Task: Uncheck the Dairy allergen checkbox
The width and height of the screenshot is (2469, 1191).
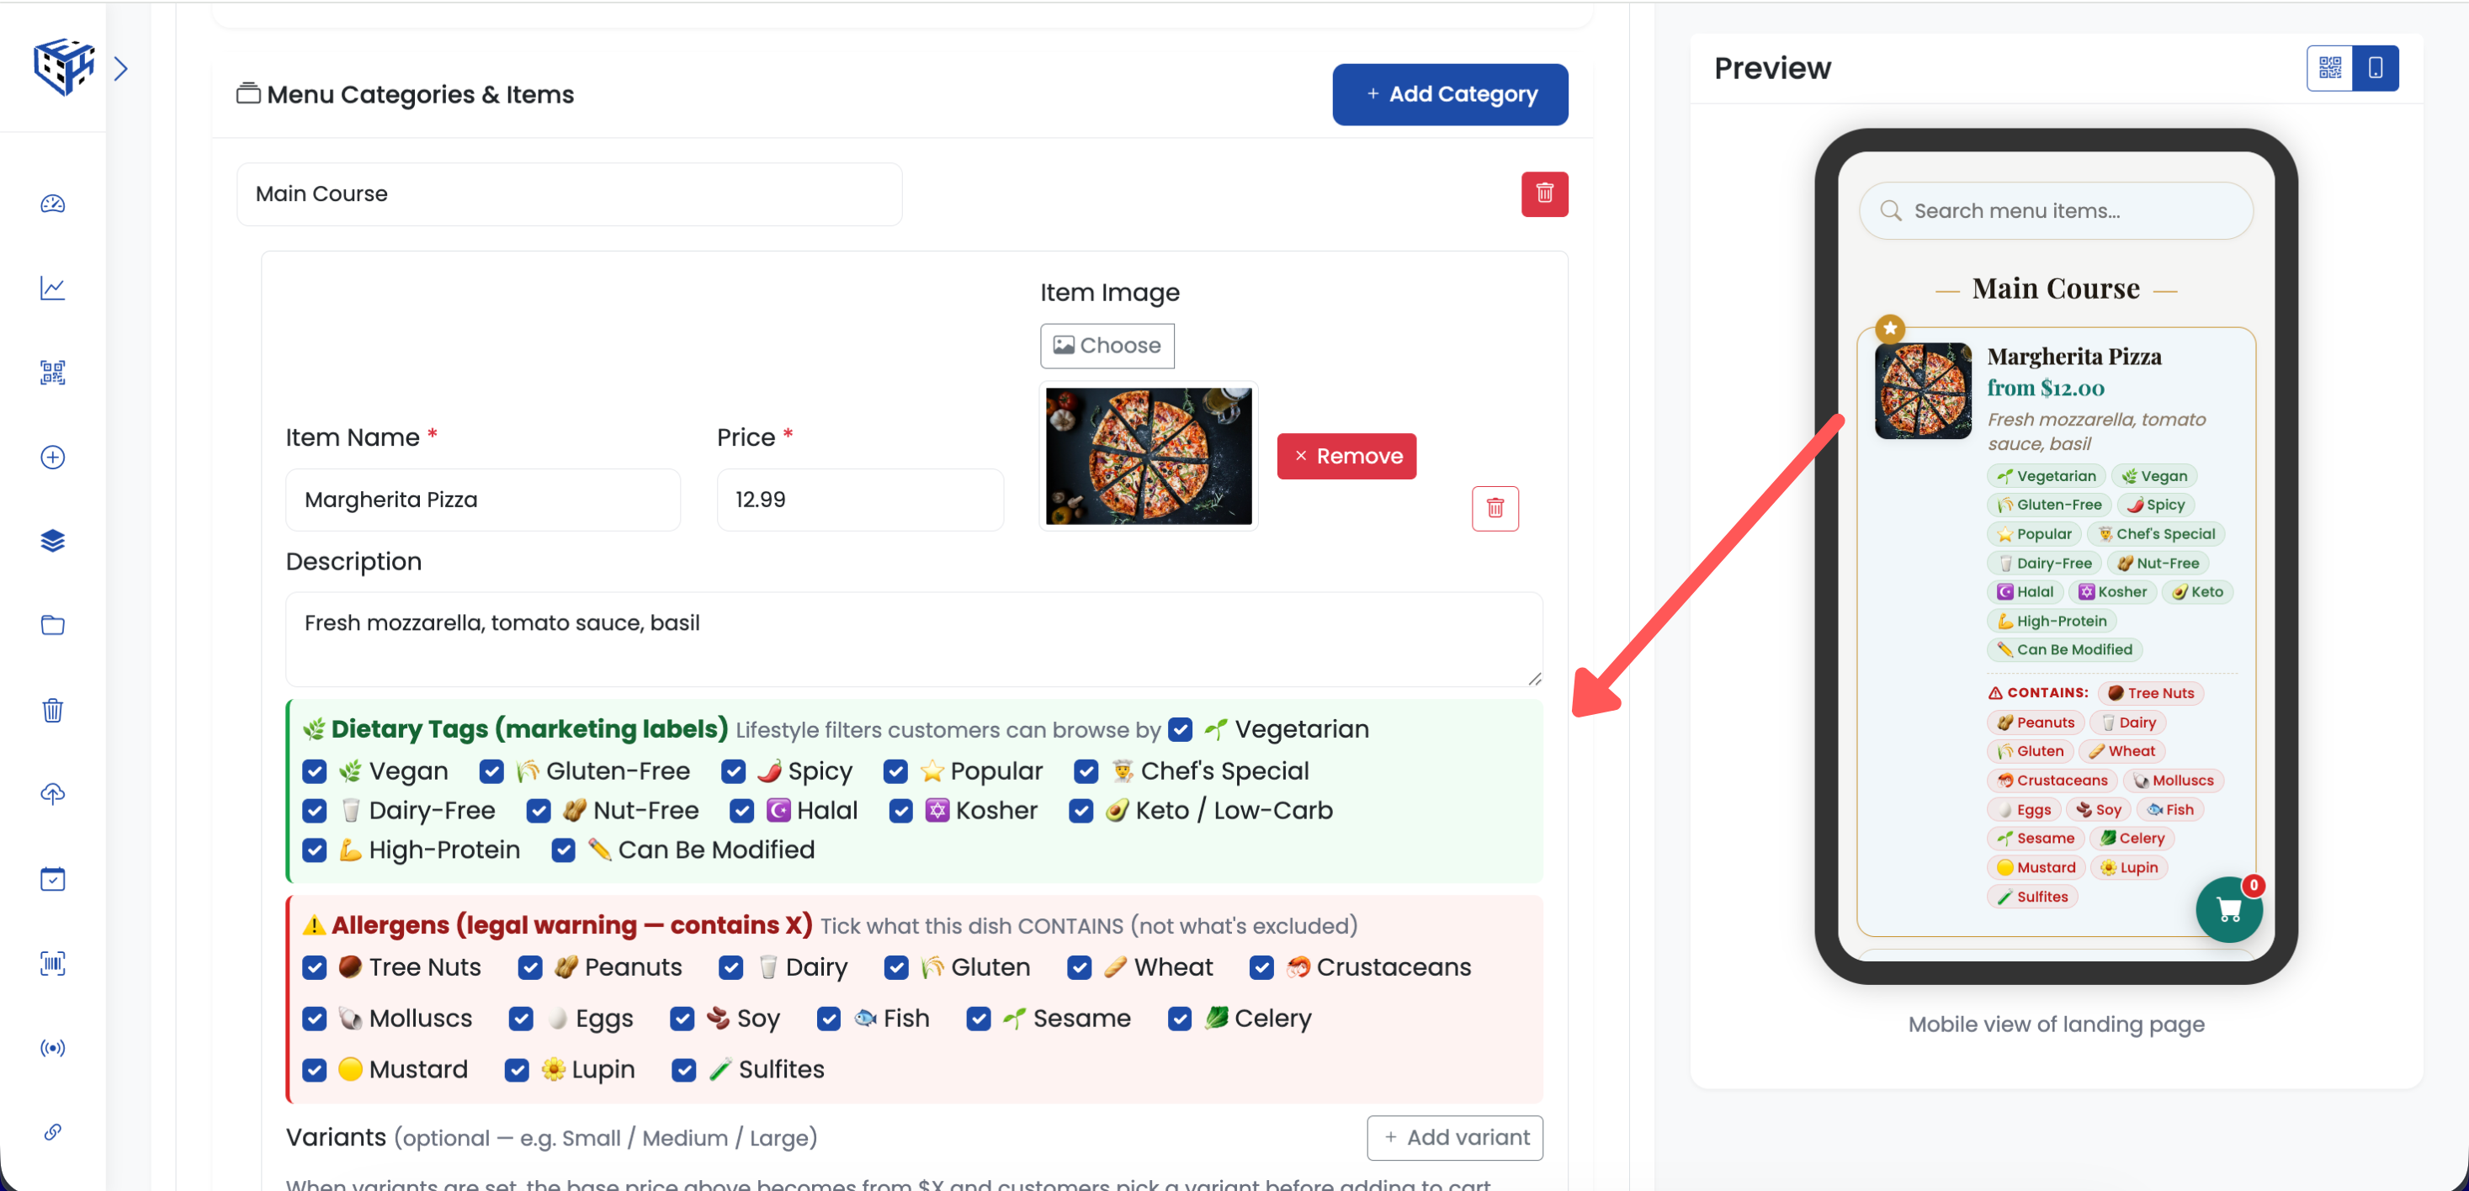Action: click(x=731, y=968)
